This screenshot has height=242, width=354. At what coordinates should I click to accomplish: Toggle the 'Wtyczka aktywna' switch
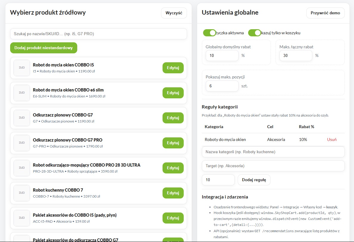(x=209, y=33)
